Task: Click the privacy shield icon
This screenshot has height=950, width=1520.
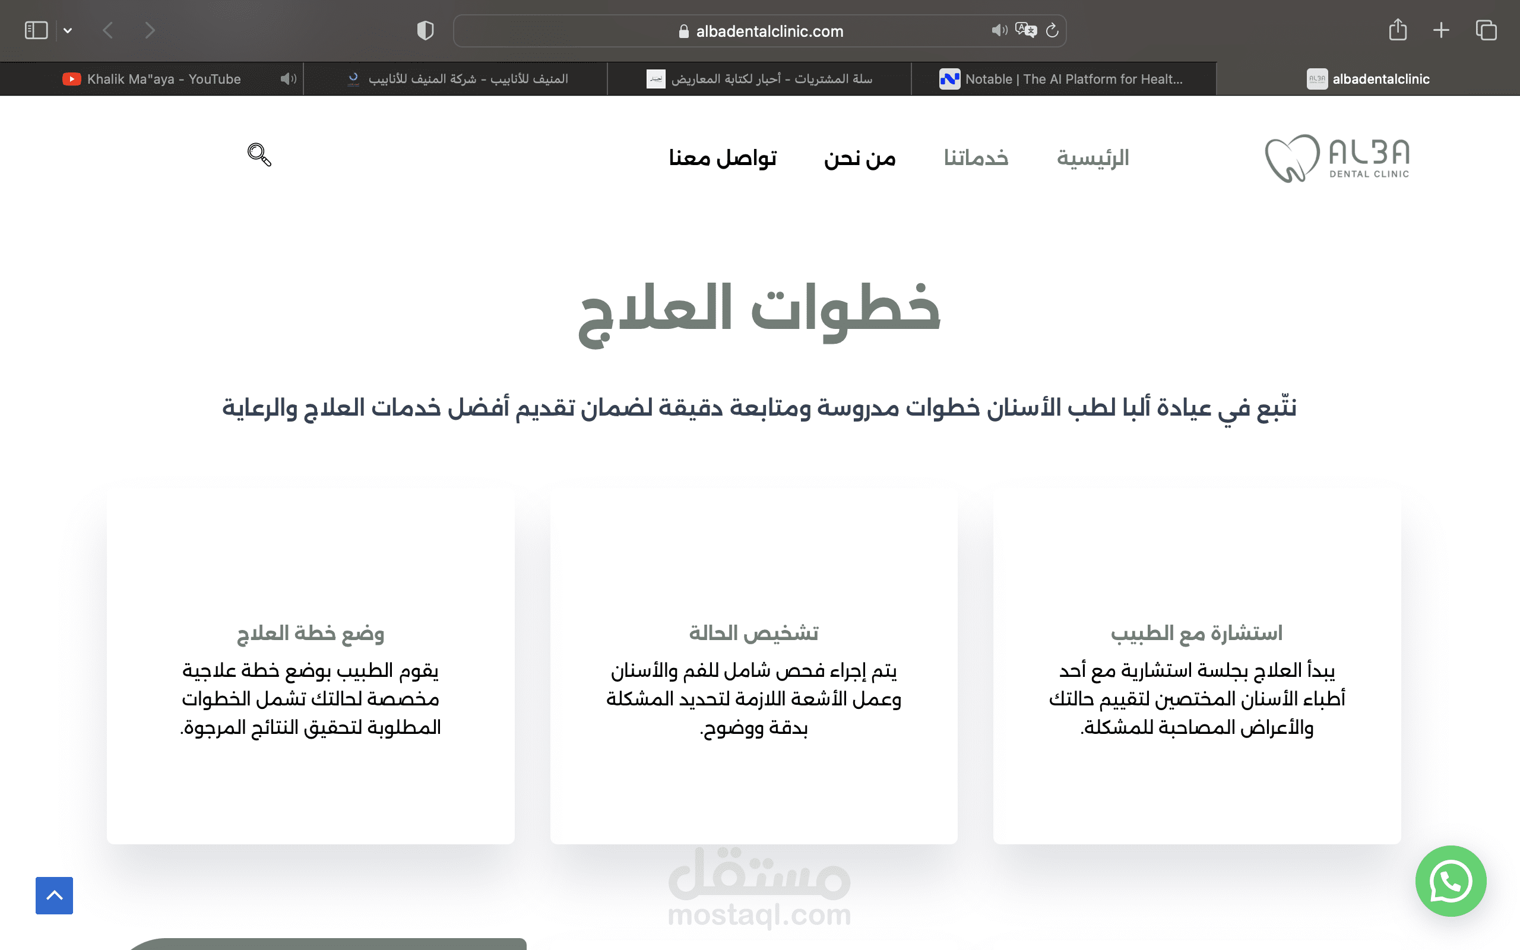Action: click(x=425, y=30)
